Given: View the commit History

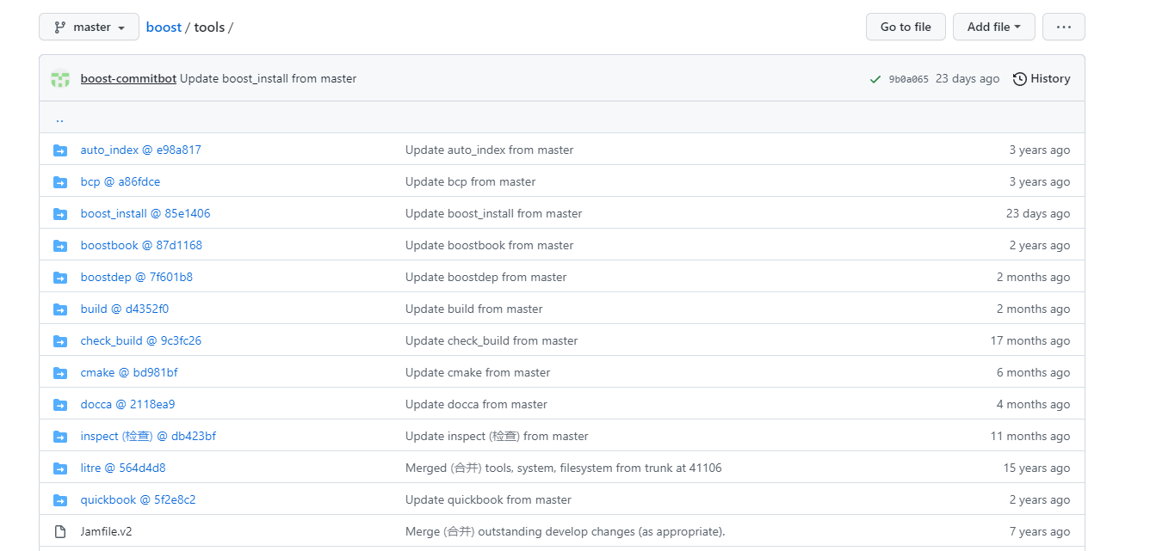Looking at the screenshot, I should pos(1042,79).
